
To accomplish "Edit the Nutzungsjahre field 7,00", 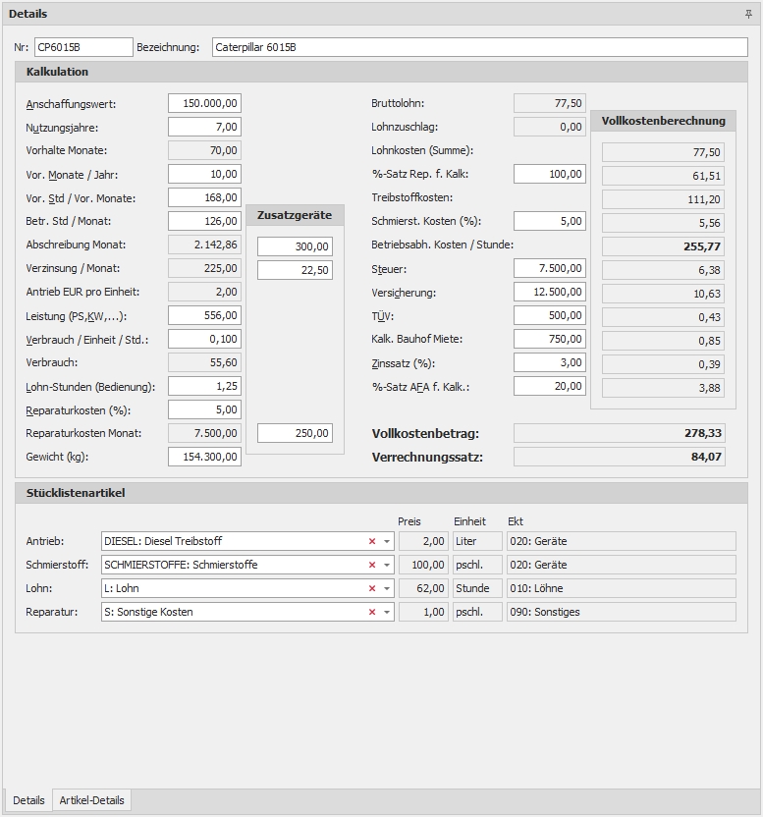I will (204, 127).
